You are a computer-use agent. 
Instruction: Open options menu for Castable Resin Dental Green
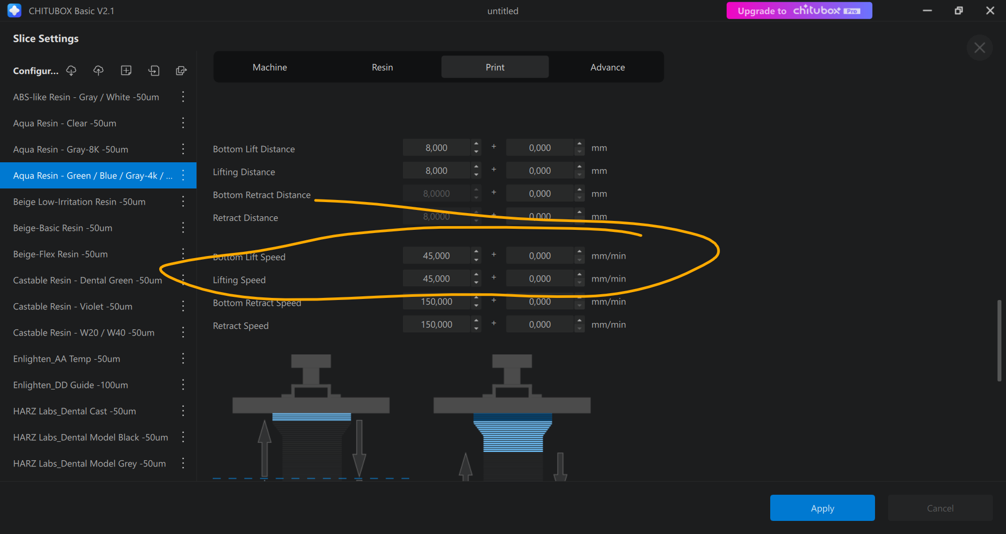[x=183, y=280]
